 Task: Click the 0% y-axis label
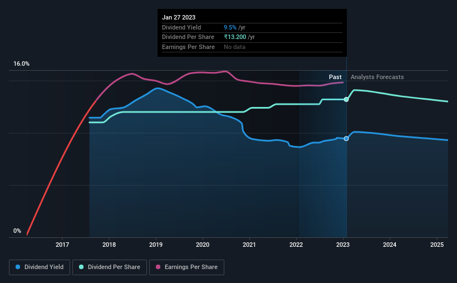pos(17,231)
